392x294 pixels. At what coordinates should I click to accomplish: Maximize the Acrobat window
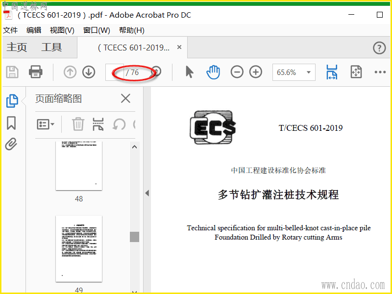[379, 15]
